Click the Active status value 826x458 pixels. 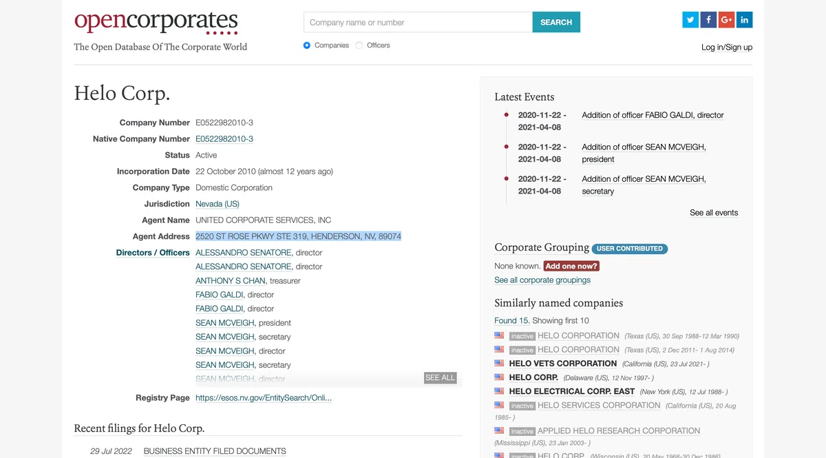click(206, 156)
